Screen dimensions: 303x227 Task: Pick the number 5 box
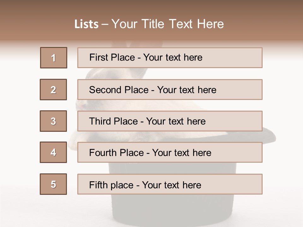coord(53,184)
